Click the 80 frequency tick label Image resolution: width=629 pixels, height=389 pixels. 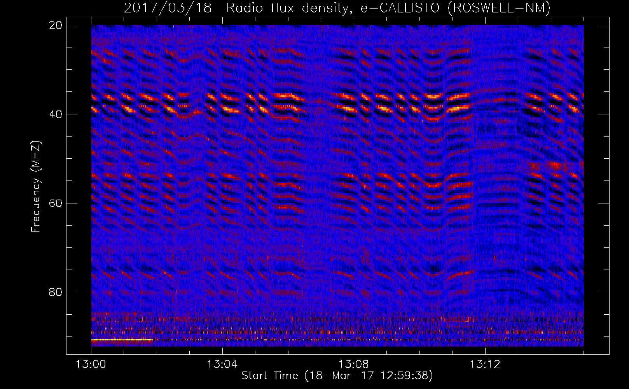[56, 292]
